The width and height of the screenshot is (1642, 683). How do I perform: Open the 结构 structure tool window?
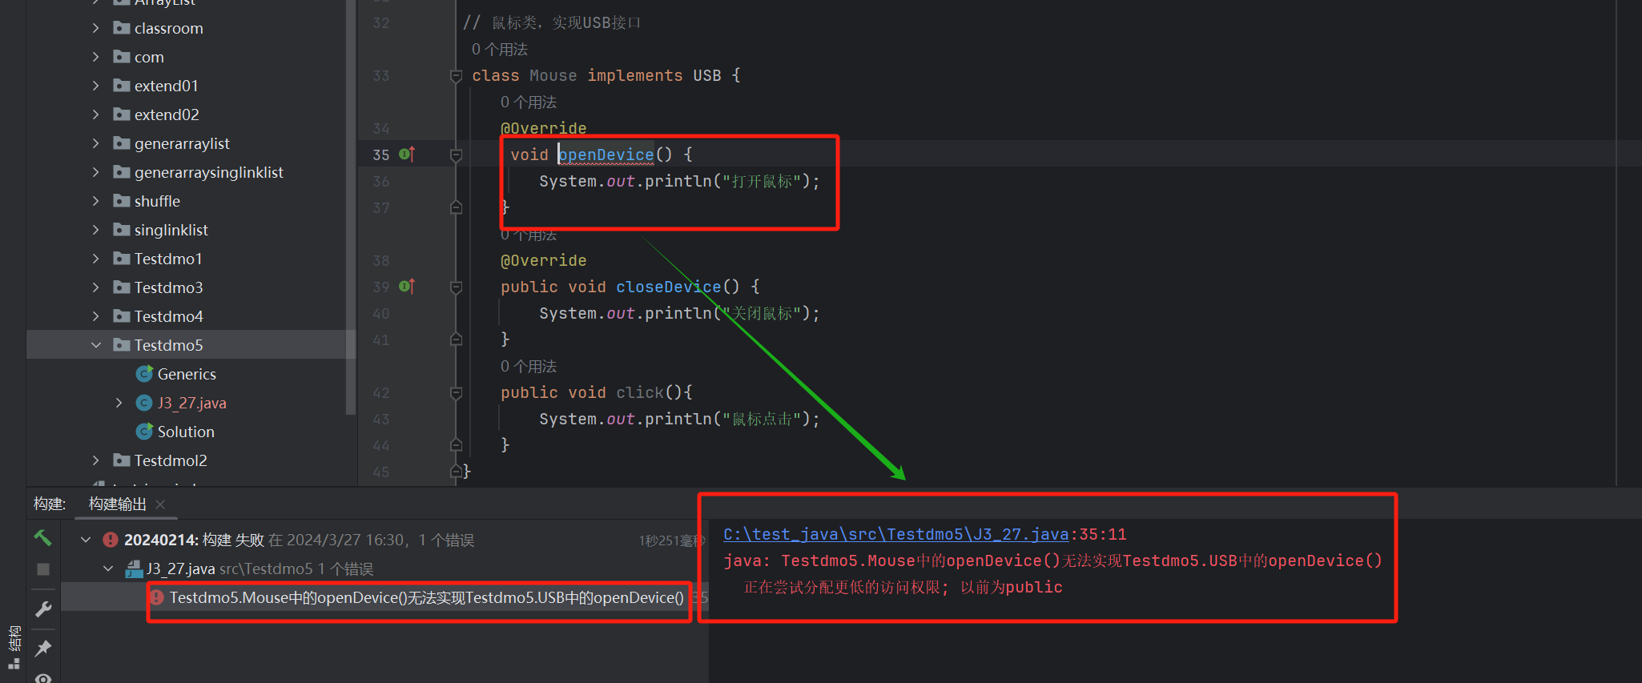tap(14, 647)
